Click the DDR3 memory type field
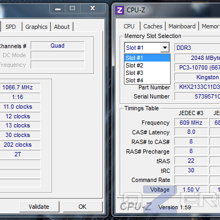 [197, 48]
